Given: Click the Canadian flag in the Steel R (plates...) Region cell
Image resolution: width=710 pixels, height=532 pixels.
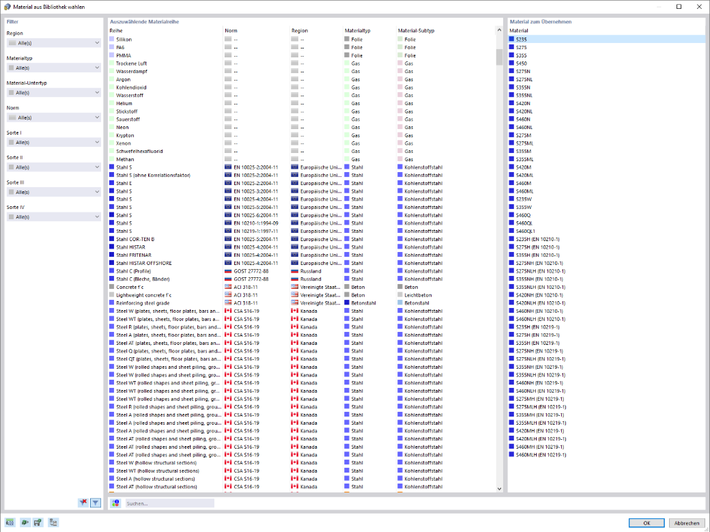Looking at the screenshot, I should (295, 326).
